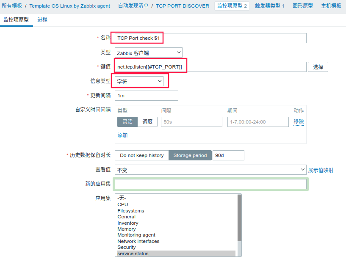This screenshot has width=346, height=259.
Task: Open 所有模板 from the breadcrumb trail
Action: pos(13,6)
